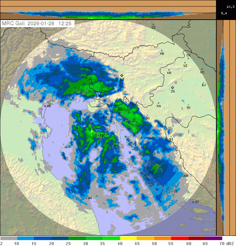Pick the red 55 dBZ legend swatch

coord(179,238)
